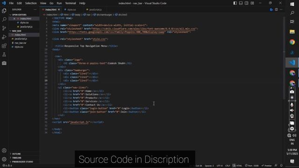The width and height of the screenshot is (299, 168).
Task: Click the Visual Studio Code taskbar icon
Action: (x=292, y=63)
